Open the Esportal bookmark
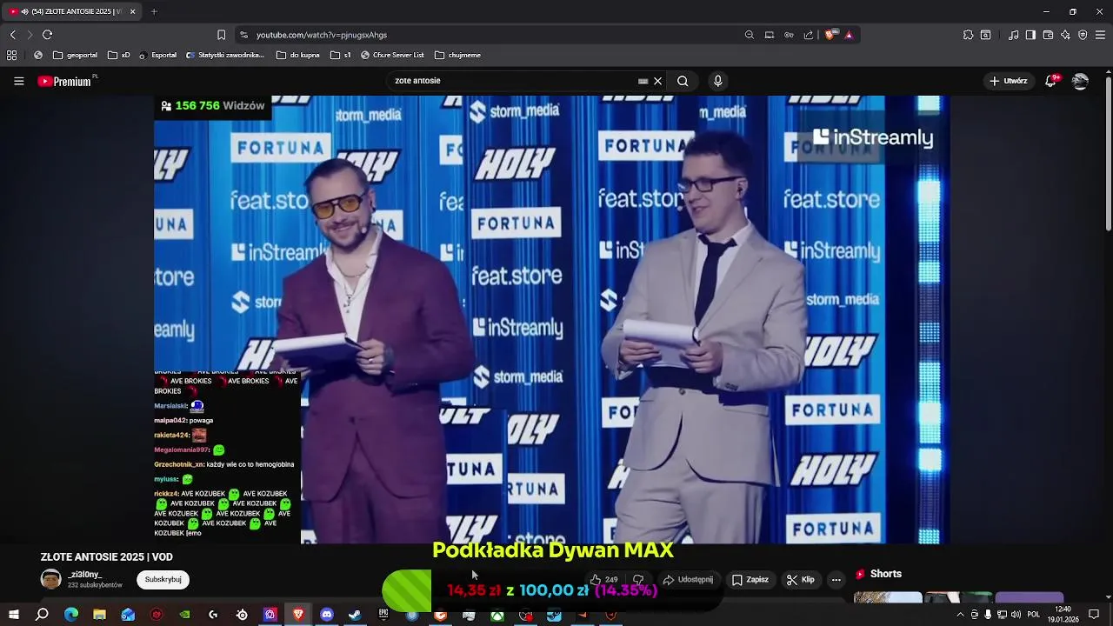The height and width of the screenshot is (626, 1113). click(157, 55)
